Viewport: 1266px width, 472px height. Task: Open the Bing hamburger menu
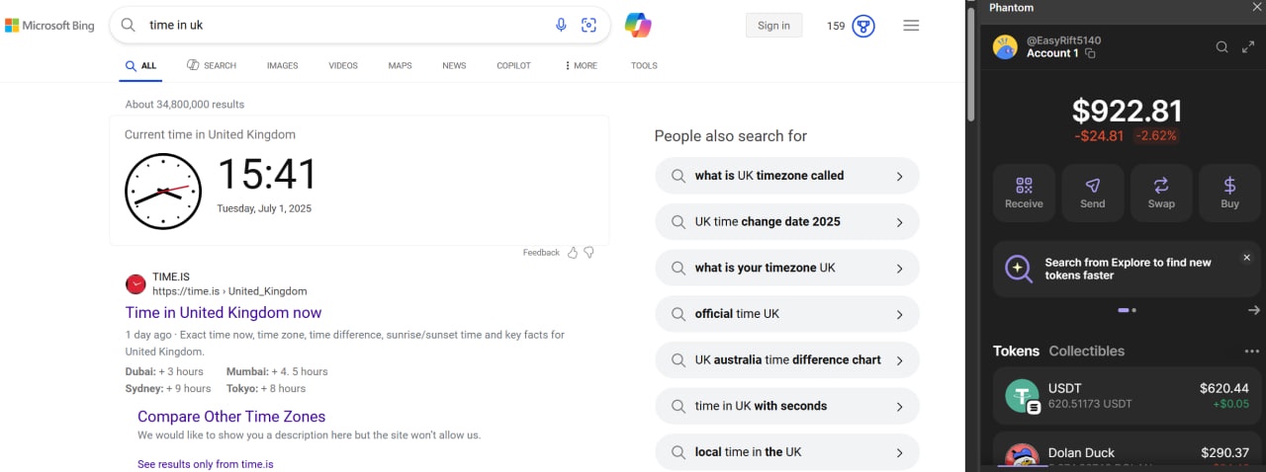pos(911,26)
